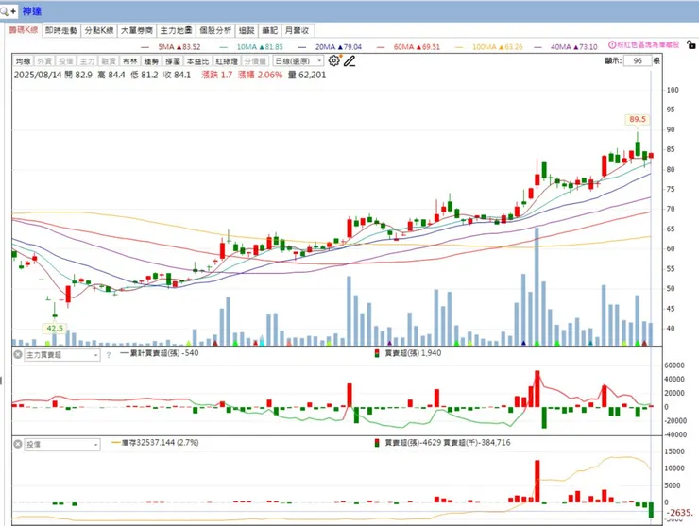This screenshot has width=699, height=526.
Task: Toggle the 分價量 volume-by-price button
Action: [x=255, y=61]
